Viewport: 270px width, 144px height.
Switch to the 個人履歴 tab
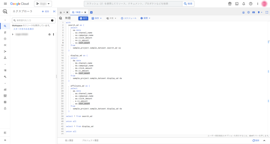pyautogui.click(x=69, y=141)
